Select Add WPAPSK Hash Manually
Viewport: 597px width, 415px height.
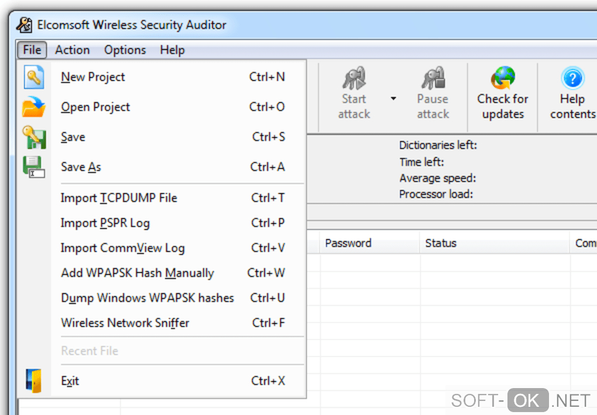tap(138, 273)
